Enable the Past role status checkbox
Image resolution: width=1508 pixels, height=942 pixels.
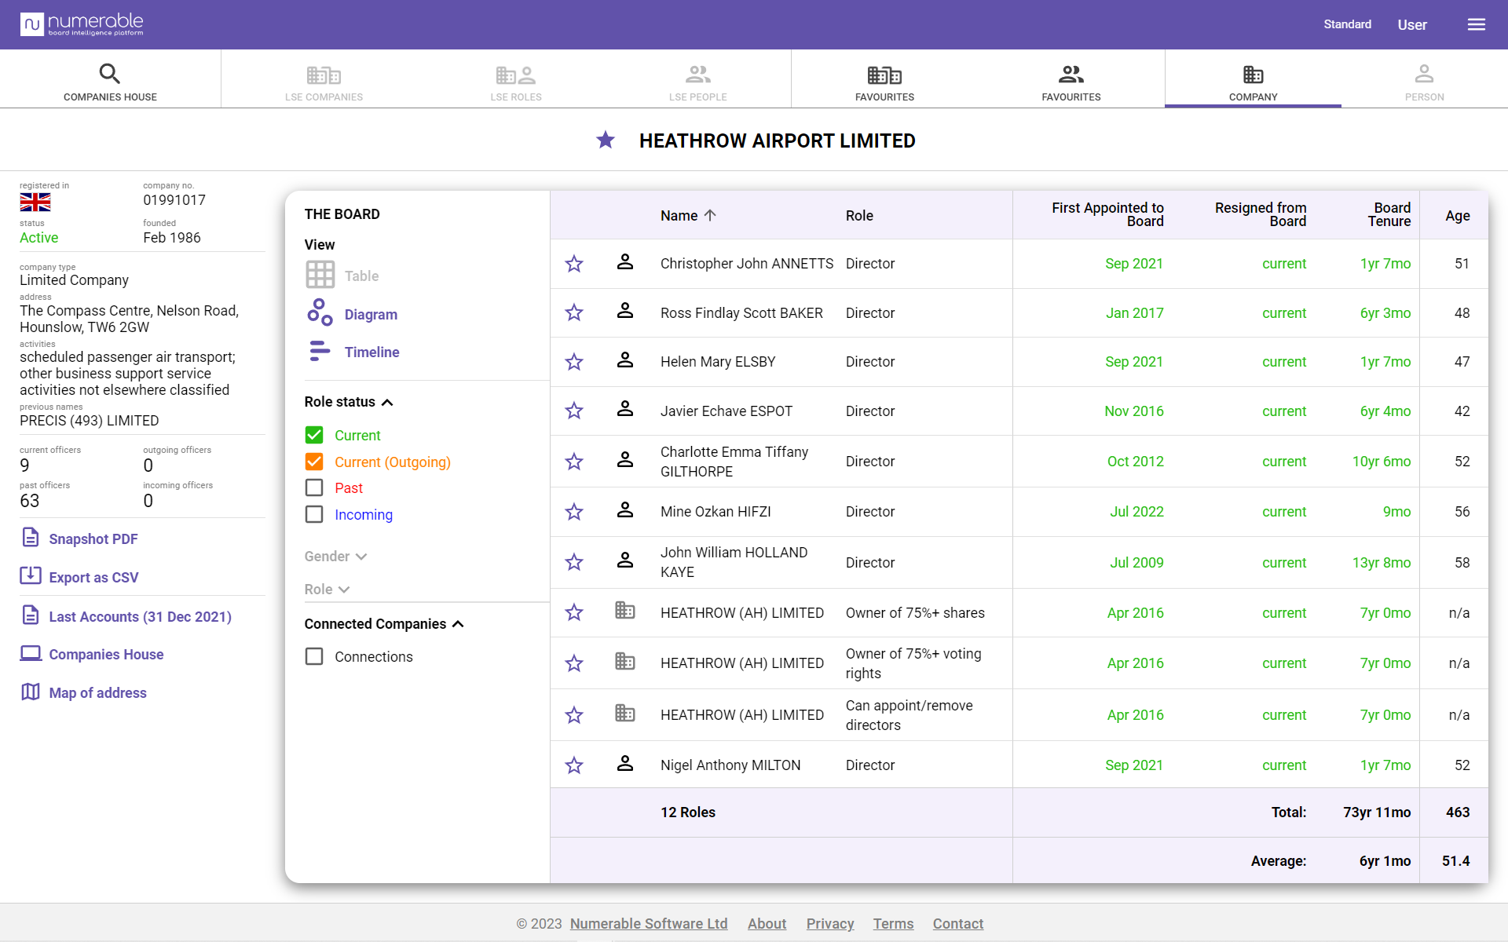314,487
